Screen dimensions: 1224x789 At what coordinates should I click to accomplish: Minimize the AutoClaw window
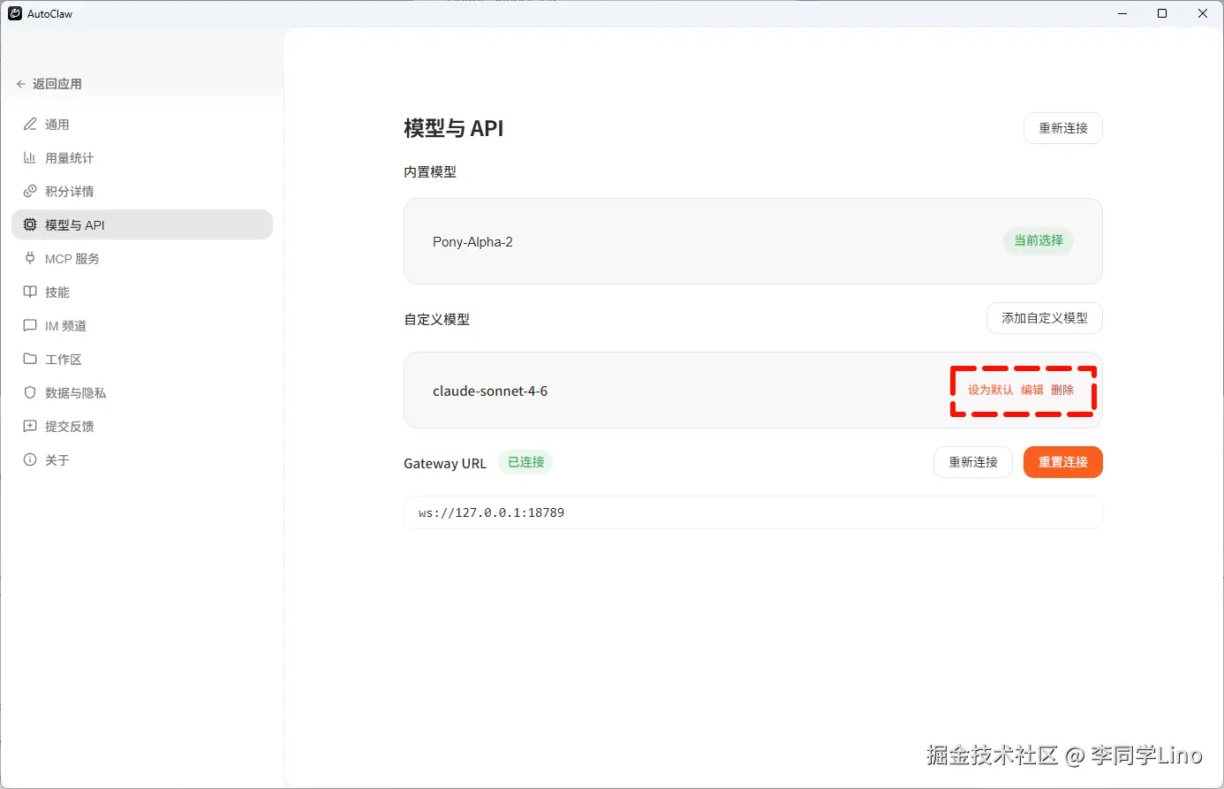1122,13
